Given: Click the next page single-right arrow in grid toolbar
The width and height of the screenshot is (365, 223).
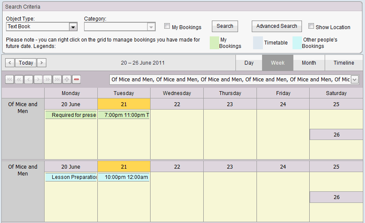Looking at the screenshot, I should [x=38, y=80].
